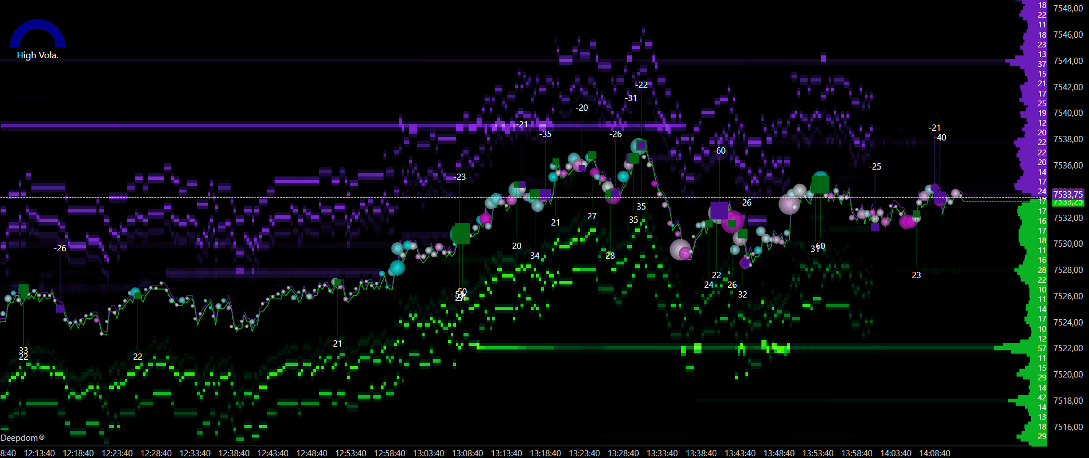Click the 32 trade volume label

pyautogui.click(x=743, y=295)
